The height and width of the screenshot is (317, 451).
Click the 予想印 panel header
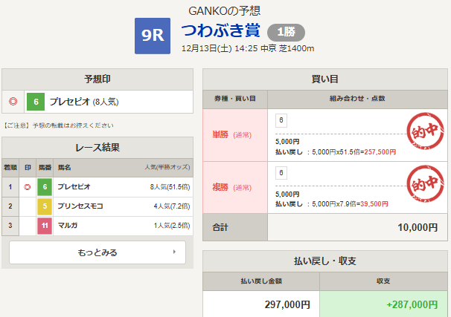coord(97,79)
